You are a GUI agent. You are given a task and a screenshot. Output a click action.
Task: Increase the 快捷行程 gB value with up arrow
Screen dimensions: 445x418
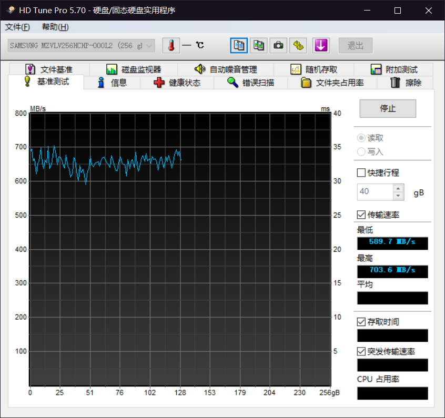tap(398, 188)
